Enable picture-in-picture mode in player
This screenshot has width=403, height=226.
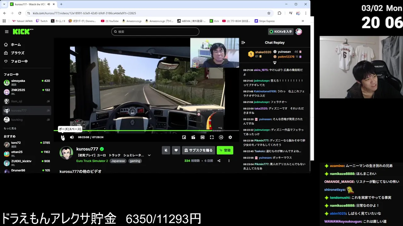point(184,137)
